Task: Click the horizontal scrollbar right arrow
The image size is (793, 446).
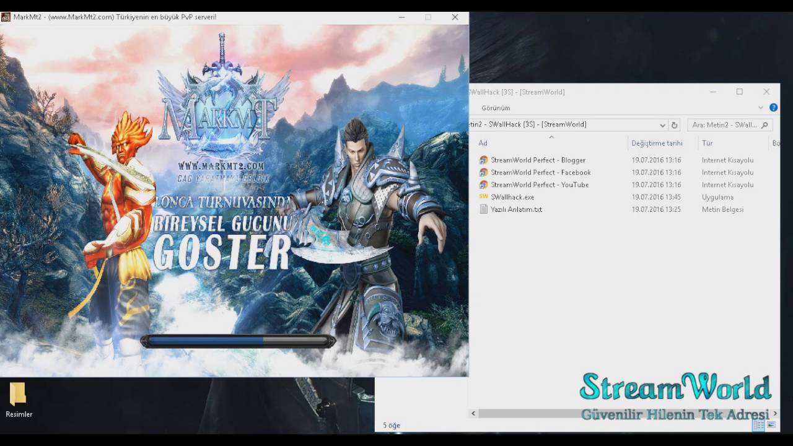Action: pos(774,413)
